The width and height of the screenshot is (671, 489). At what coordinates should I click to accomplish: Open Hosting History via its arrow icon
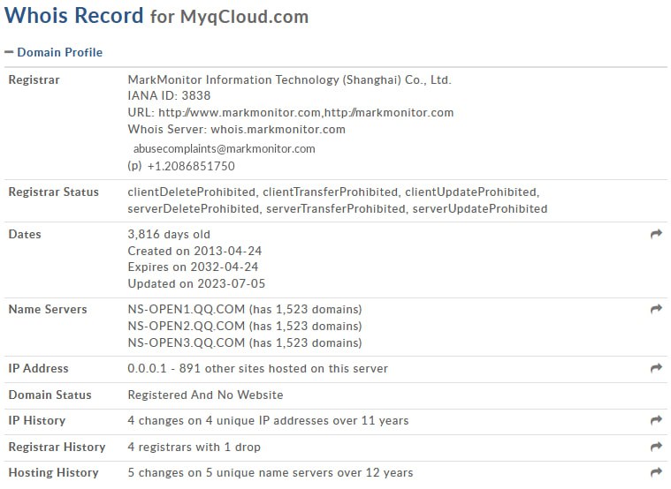656,473
